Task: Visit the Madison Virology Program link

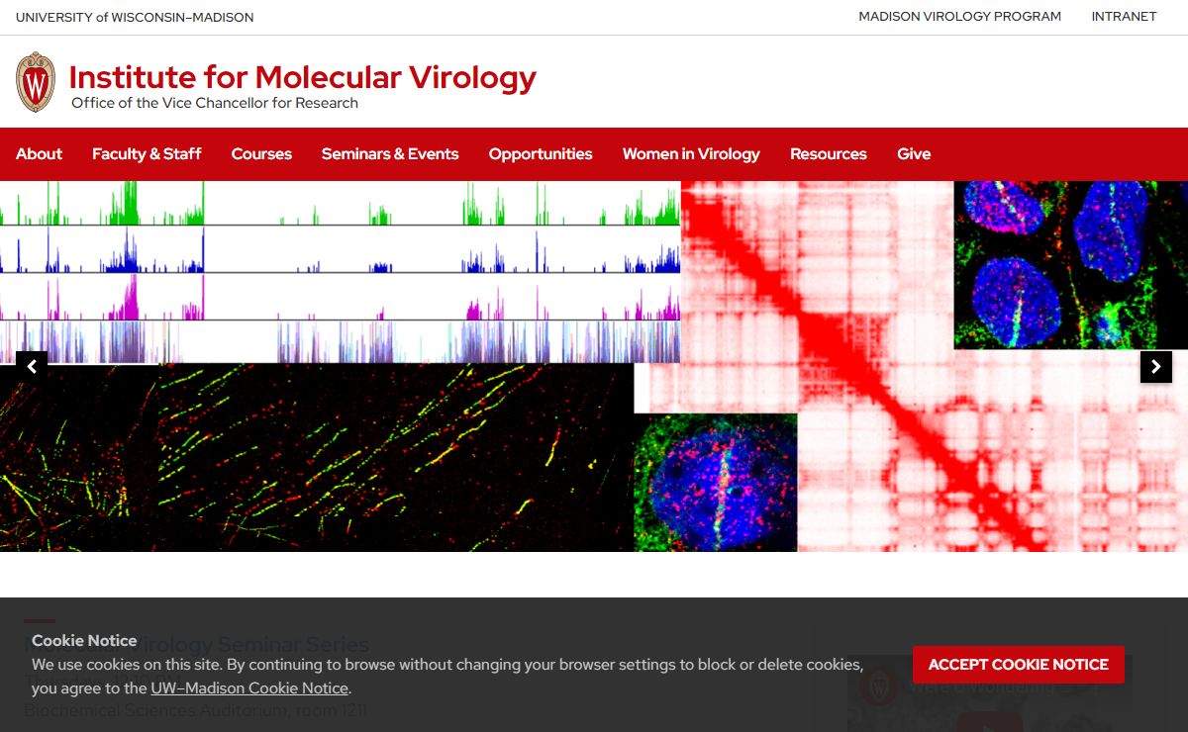Action: pos(959,17)
